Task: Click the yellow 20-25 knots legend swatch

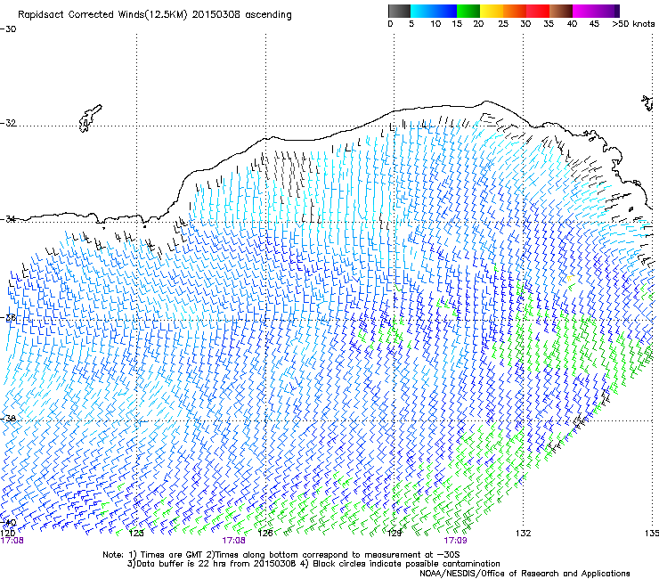Action: [492, 11]
